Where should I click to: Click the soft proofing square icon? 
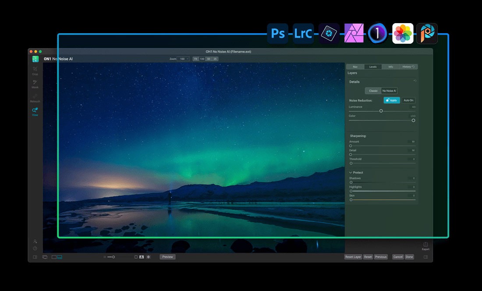[136, 257]
